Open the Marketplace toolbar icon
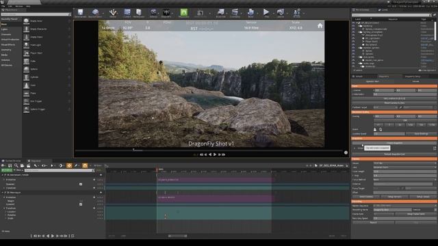The width and height of the screenshot is (438, 246). pyautogui.click(x=139, y=12)
